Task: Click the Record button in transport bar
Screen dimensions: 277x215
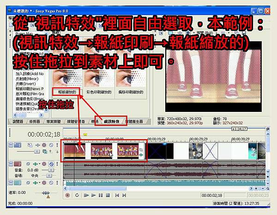Action: click(x=67, y=195)
